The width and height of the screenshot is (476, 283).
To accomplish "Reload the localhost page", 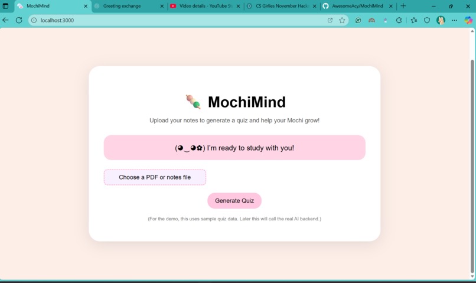I will tap(19, 20).
